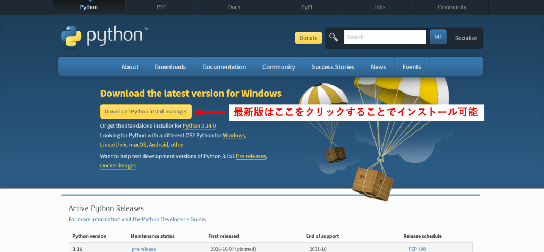Click the magnifying glass search icon
The width and height of the screenshot is (544, 252).
[x=334, y=37]
